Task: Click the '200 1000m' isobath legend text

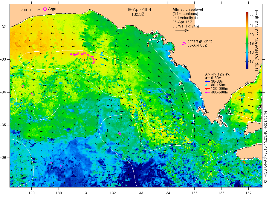Action: point(30,10)
